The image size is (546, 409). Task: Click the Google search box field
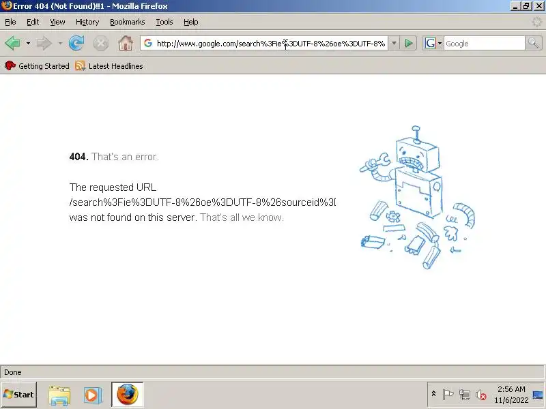484,44
